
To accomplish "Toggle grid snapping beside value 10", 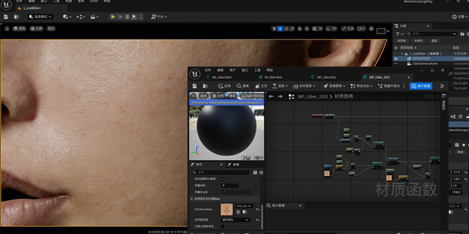I will point(314,29).
